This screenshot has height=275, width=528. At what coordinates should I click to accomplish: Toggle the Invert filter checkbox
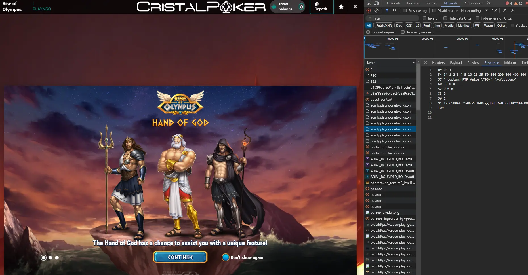coord(425,18)
